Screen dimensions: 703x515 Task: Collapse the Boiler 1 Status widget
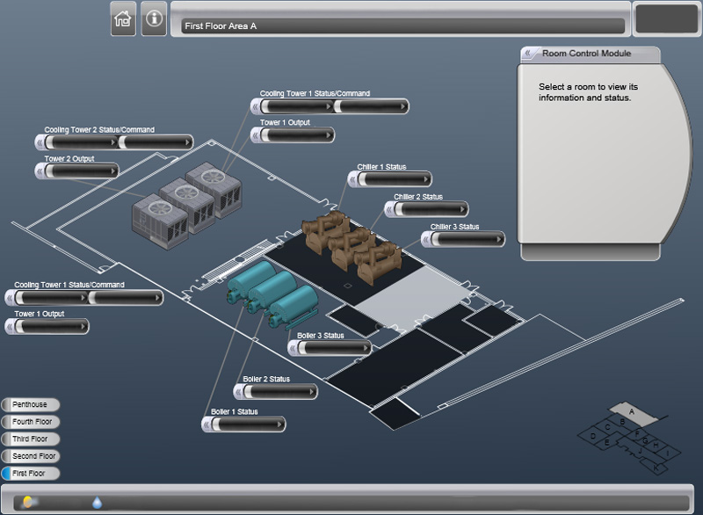(207, 424)
